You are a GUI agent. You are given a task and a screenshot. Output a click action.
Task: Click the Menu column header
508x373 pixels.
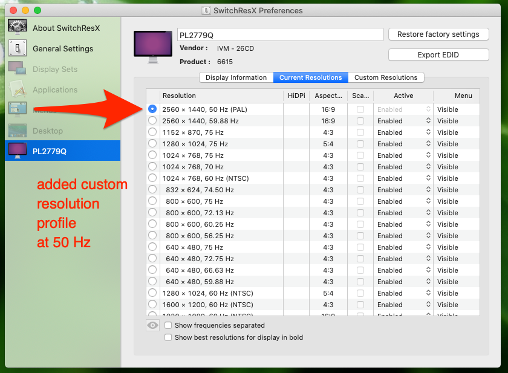click(x=457, y=96)
